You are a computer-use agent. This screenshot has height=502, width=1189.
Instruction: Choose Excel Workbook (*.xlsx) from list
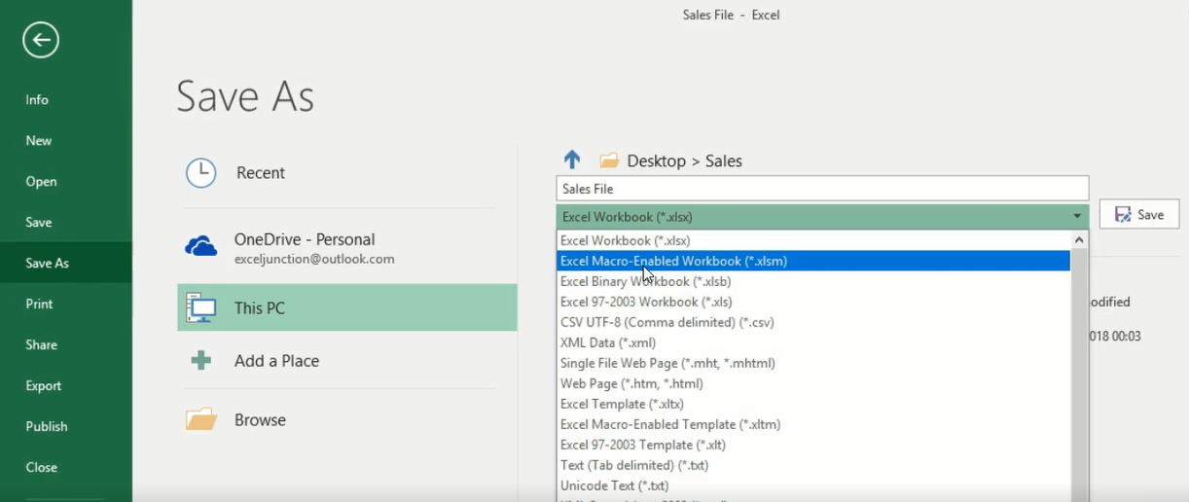(813, 240)
